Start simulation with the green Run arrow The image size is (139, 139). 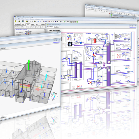coord(65,22)
